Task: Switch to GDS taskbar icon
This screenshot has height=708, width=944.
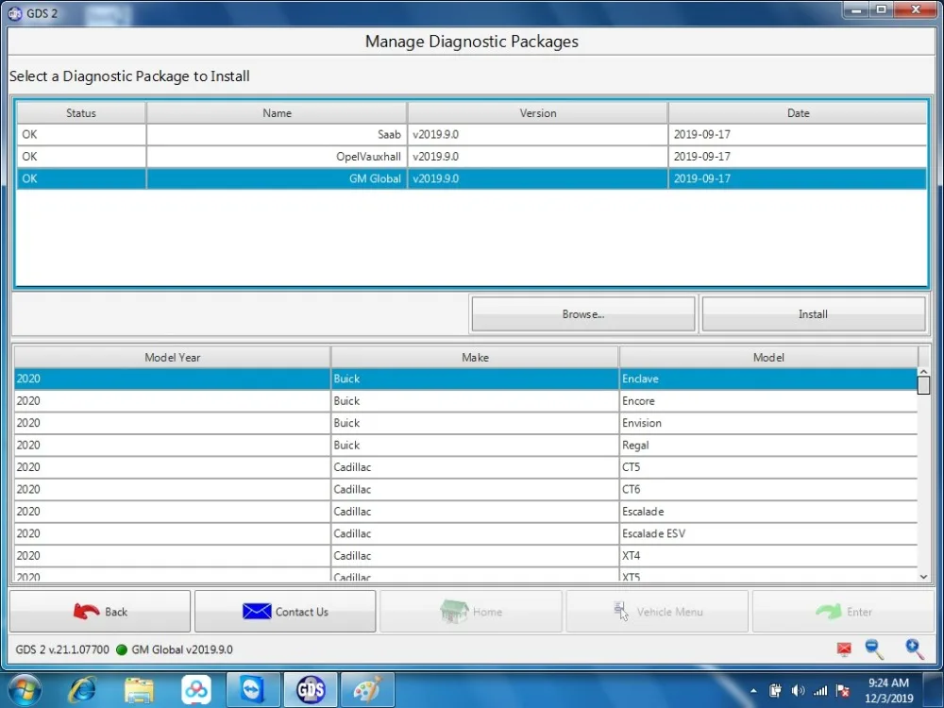Action: point(311,690)
